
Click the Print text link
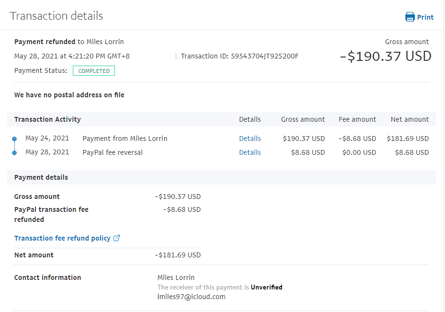click(x=425, y=17)
